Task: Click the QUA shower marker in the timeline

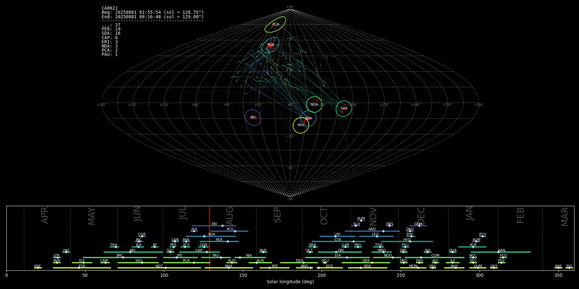Action: 453,252
